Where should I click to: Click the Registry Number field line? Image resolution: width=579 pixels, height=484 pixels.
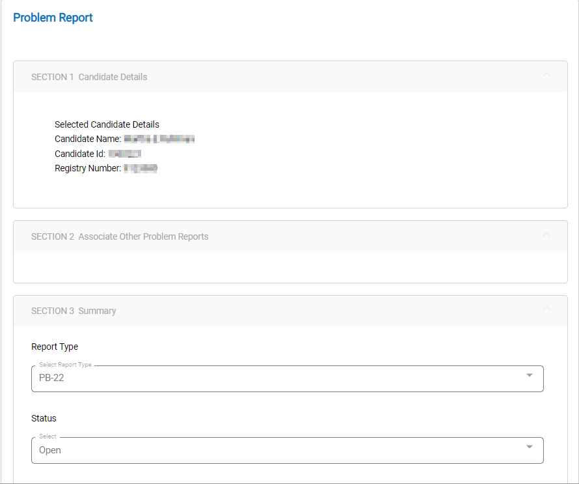click(x=106, y=169)
